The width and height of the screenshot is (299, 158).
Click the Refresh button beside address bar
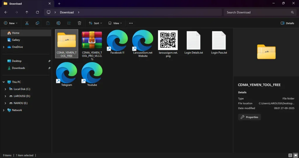click(x=37, y=12)
